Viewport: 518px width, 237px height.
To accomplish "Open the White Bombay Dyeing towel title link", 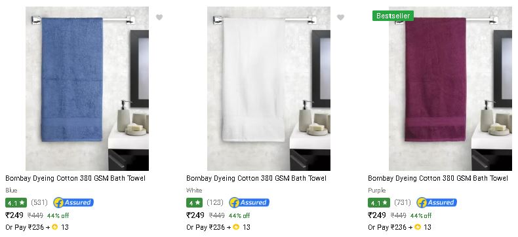I will coord(256,178).
